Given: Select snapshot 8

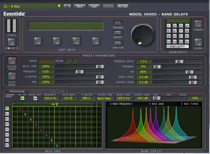Looking at the screenshot, I should pyautogui.click(x=187, y=31).
